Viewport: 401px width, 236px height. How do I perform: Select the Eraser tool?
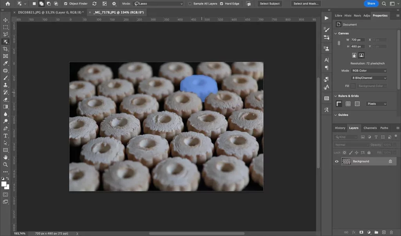[x=5, y=99]
